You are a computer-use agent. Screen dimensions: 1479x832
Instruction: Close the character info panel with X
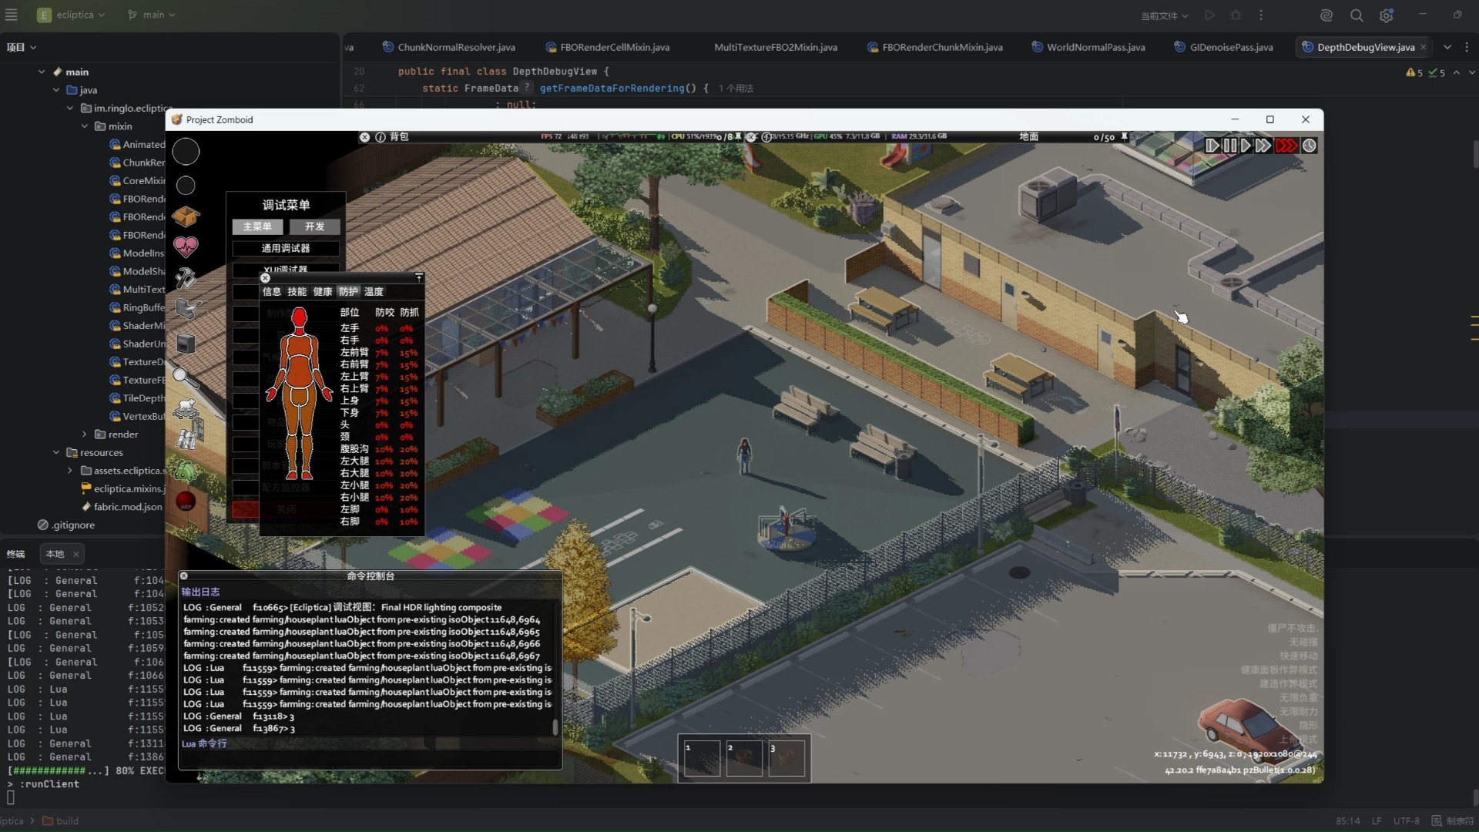(266, 277)
